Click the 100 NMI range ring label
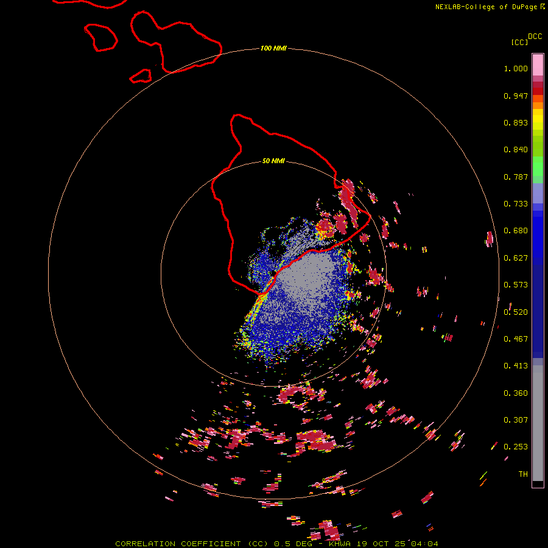 click(273, 48)
